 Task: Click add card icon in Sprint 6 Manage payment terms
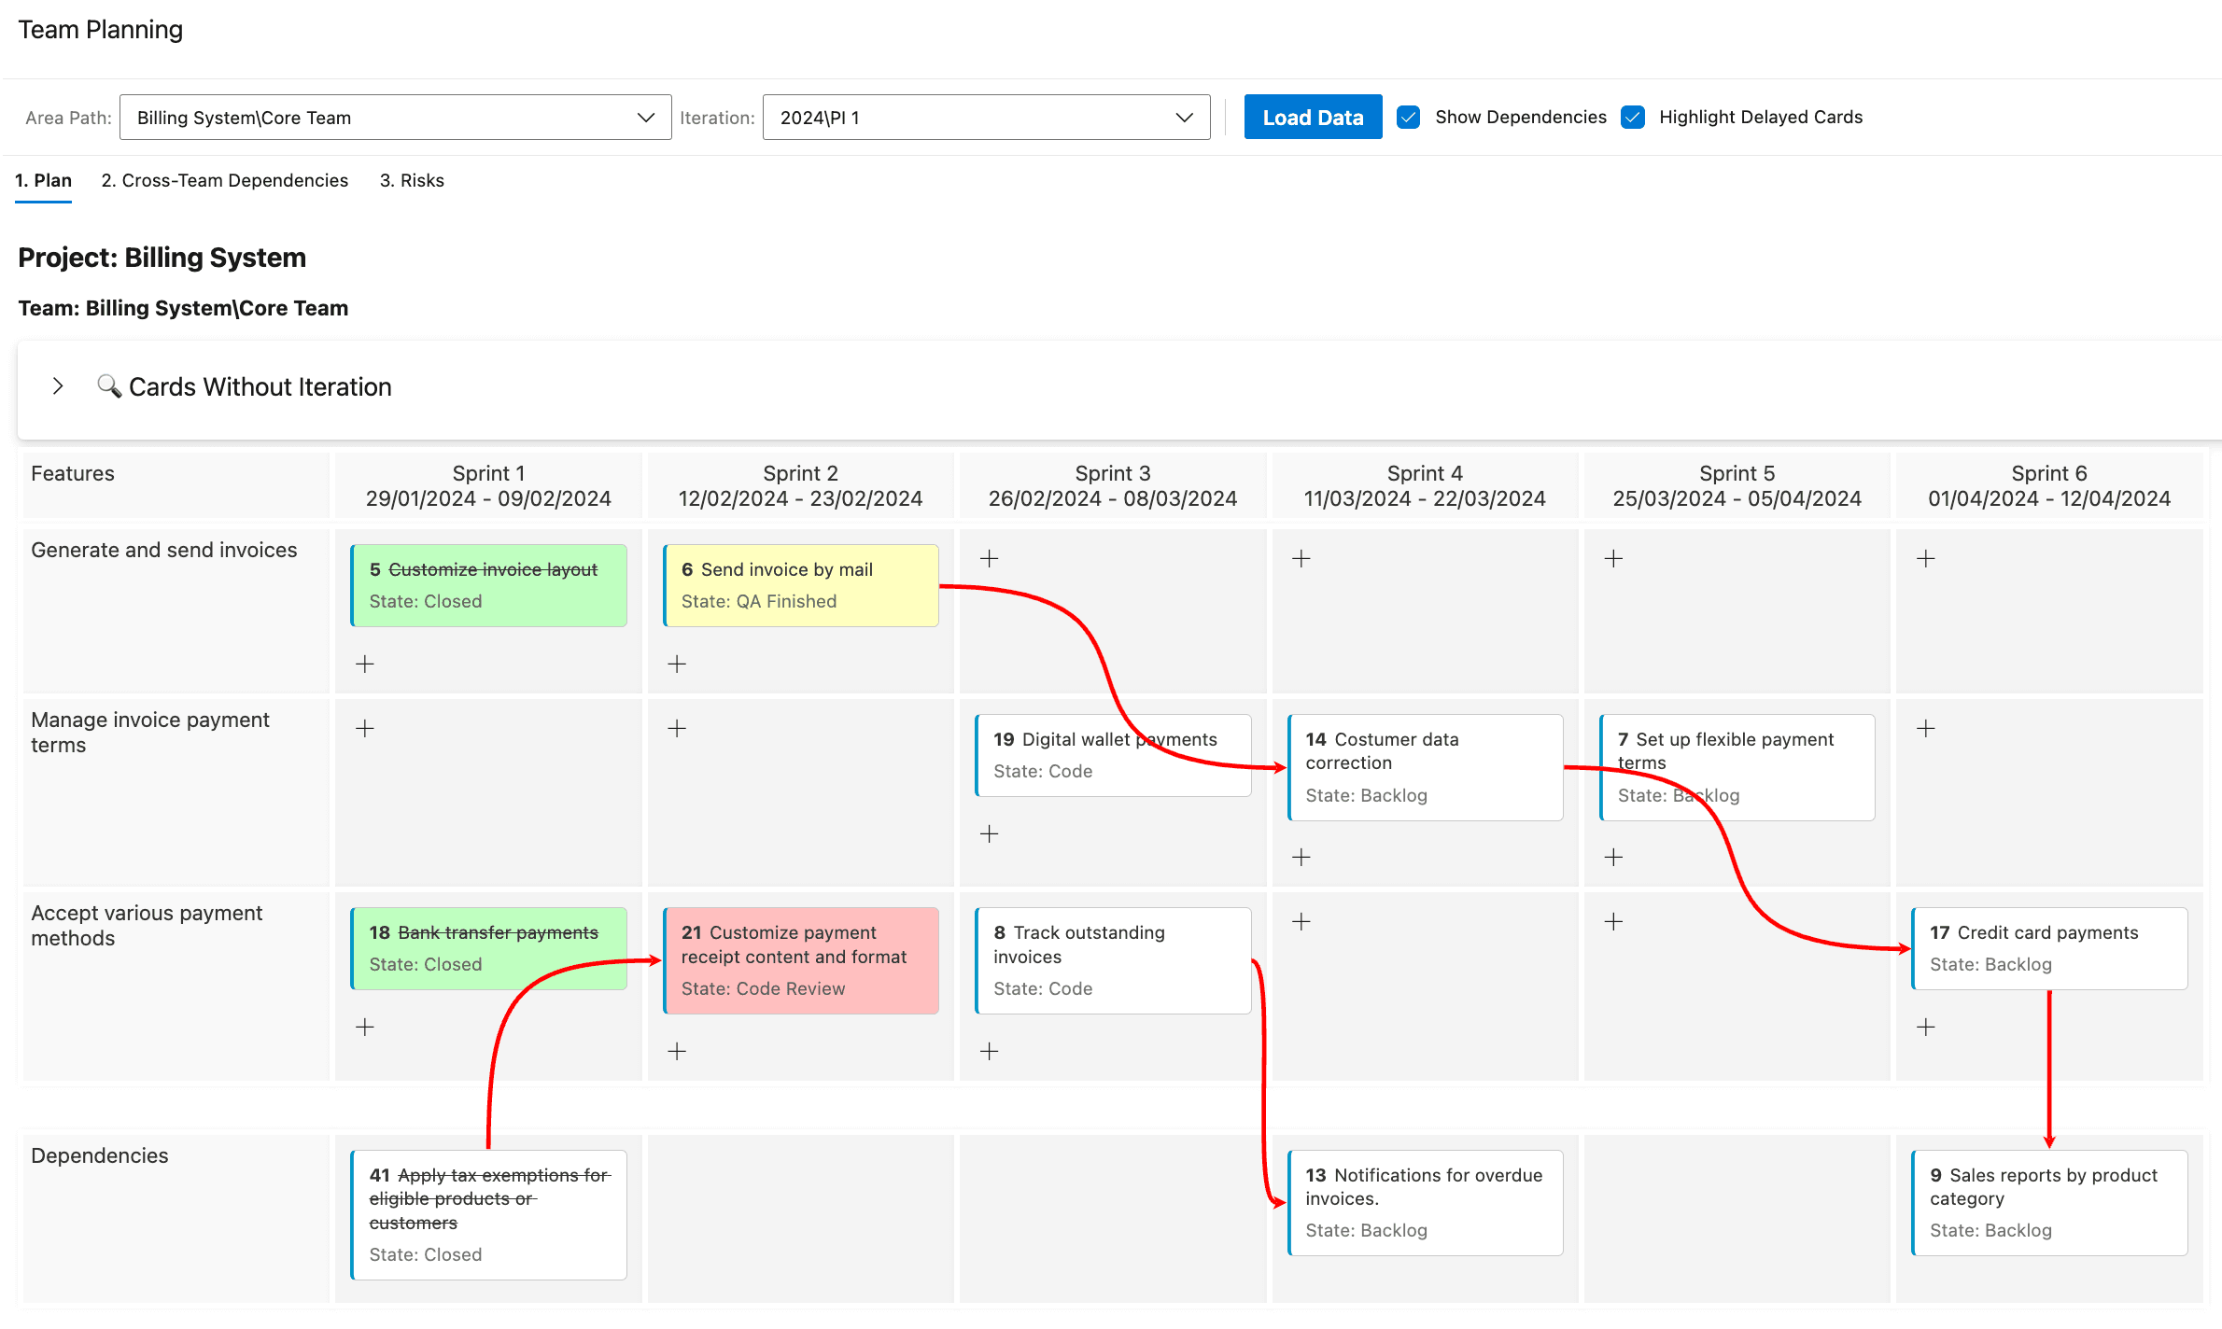coord(1926,728)
